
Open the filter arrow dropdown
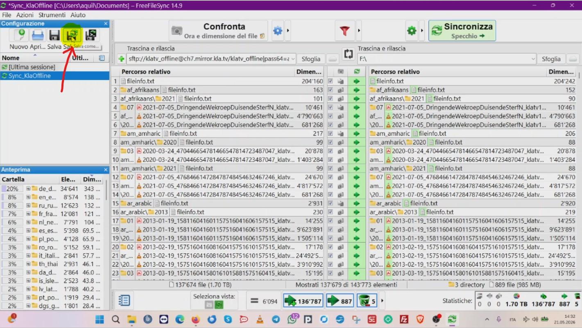(x=359, y=31)
